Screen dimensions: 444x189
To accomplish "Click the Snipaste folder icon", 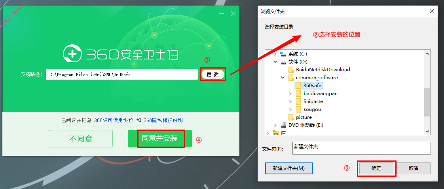I will tap(298, 101).
